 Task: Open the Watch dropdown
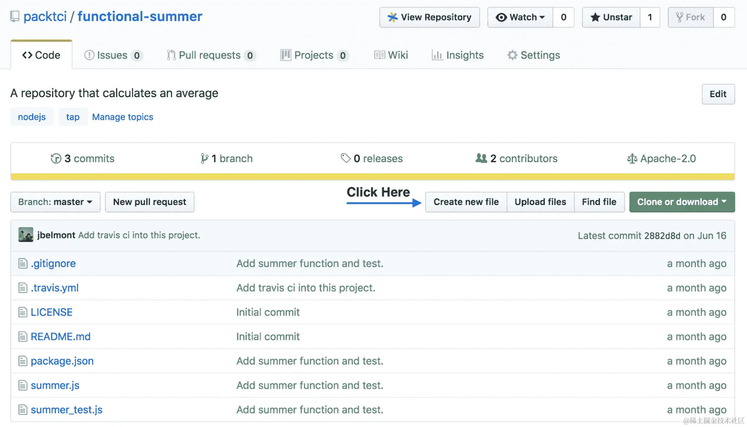point(520,17)
